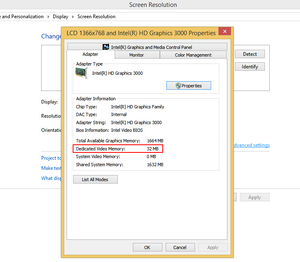Click the Apply button in Screen Resolution window
This screenshot has width=300, height=262.
tap(255, 197)
